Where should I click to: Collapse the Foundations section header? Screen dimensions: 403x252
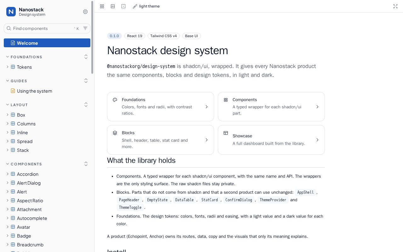point(24,57)
